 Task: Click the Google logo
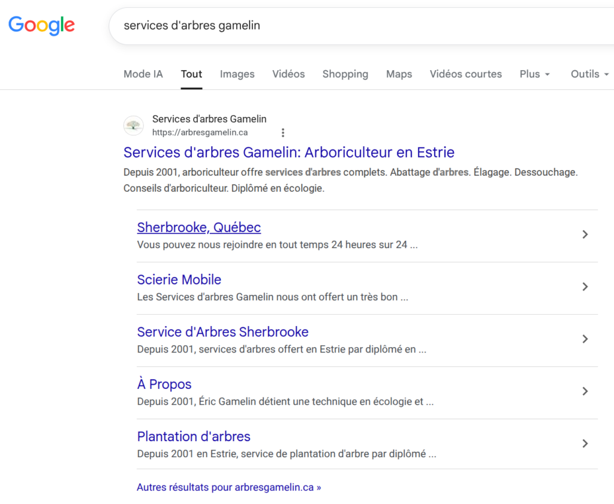pyautogui.click(x=41, y=26)
